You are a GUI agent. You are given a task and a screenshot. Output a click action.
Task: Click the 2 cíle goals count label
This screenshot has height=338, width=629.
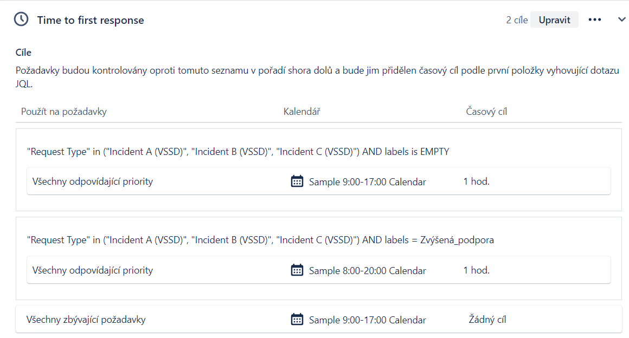coord(517,20)
